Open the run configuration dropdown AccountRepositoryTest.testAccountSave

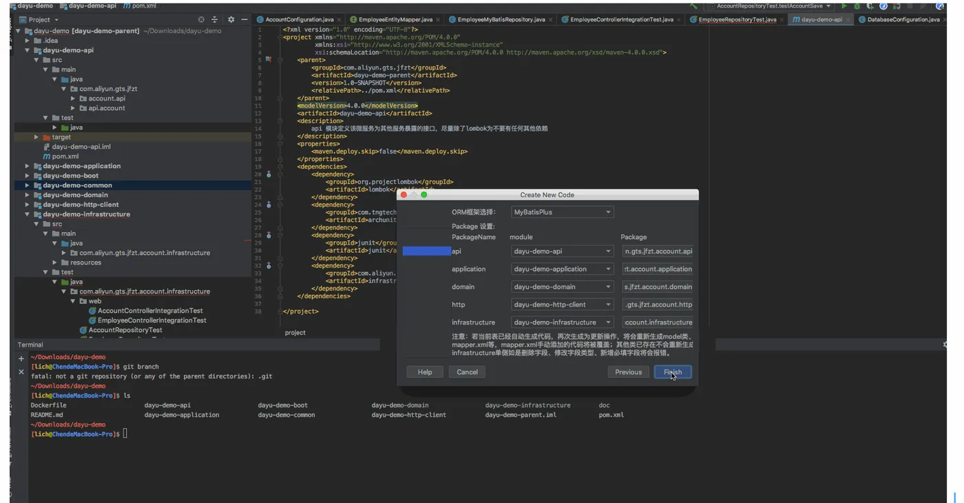click(x=771, y=6)
